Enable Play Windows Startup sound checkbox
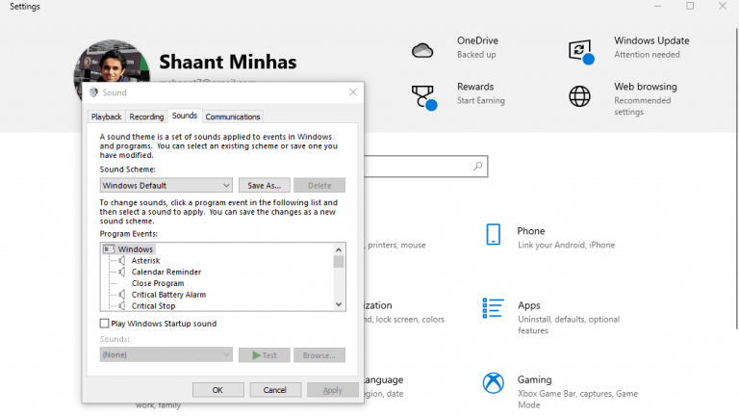Screen dimensions: 739x417 click(104, 324)
